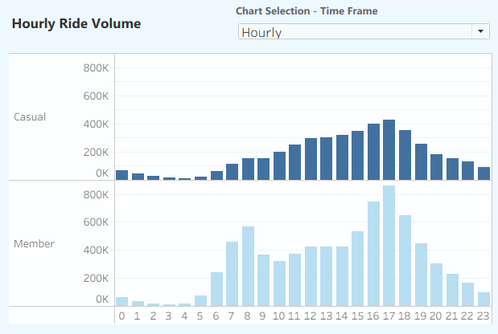
Task: Click the Hourly Ride Volume title
Action: 76,23
